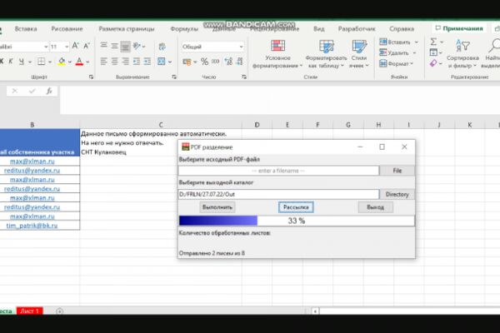Open Форматировать как таблицу gallery
This screenshot has width=500, height=333.
(326, 54)
